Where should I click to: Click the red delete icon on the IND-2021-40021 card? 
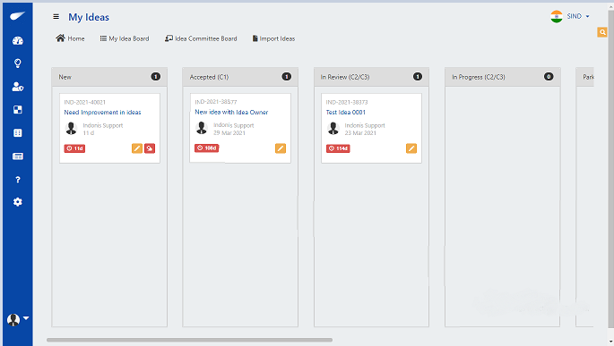(150, 148)
